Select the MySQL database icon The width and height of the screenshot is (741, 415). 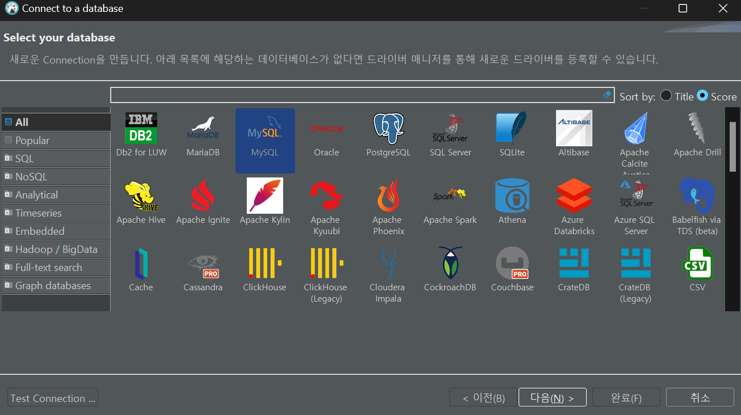click(x=265, y=128)
